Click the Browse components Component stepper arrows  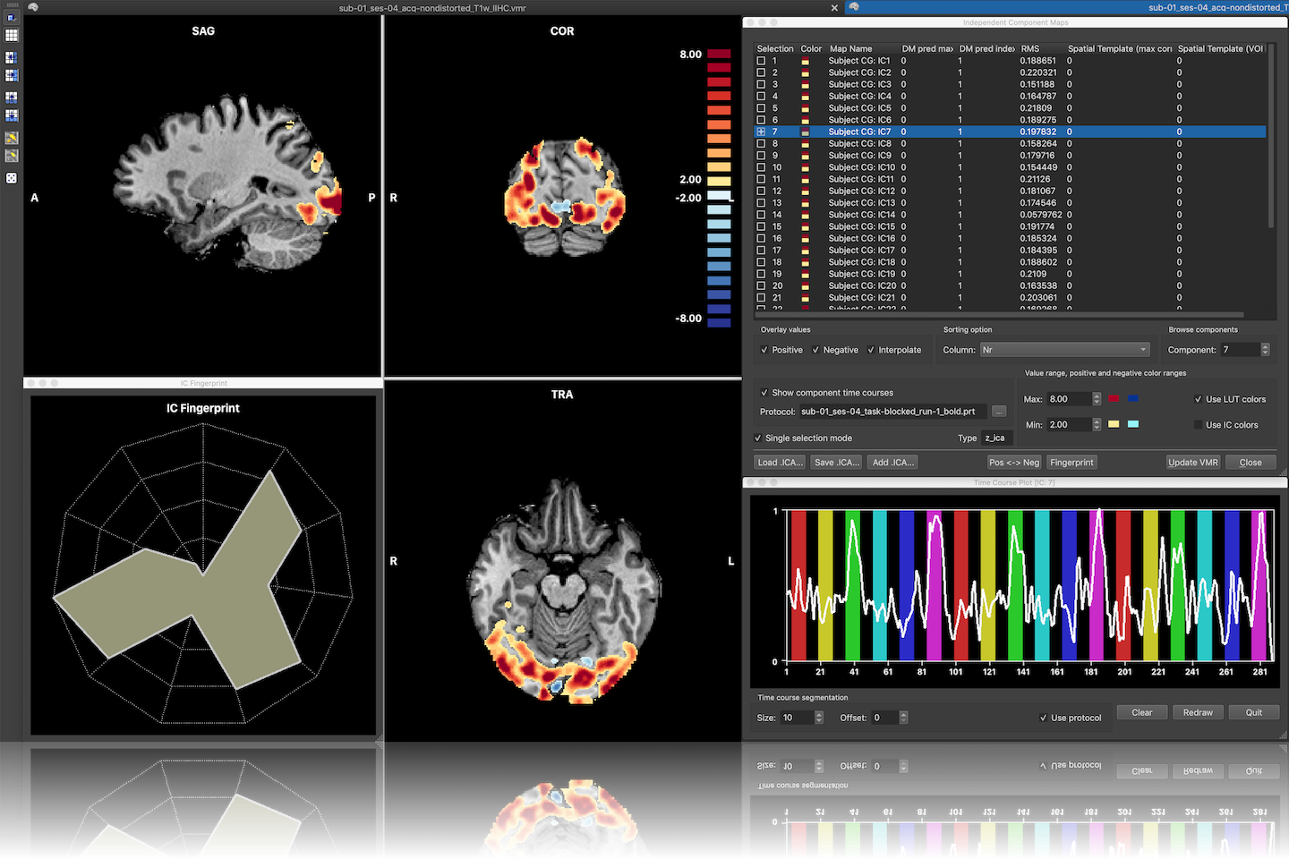(x=1265, y=350)
